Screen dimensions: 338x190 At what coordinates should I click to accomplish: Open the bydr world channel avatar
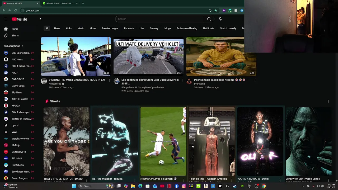point(189,81)
